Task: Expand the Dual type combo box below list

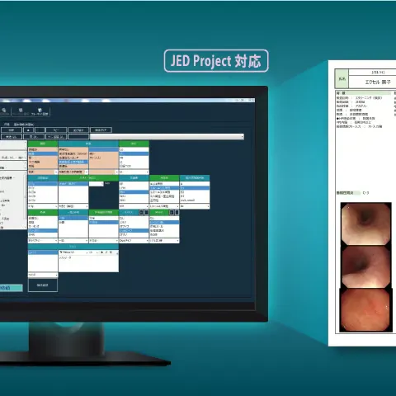Action: (134, 241)
